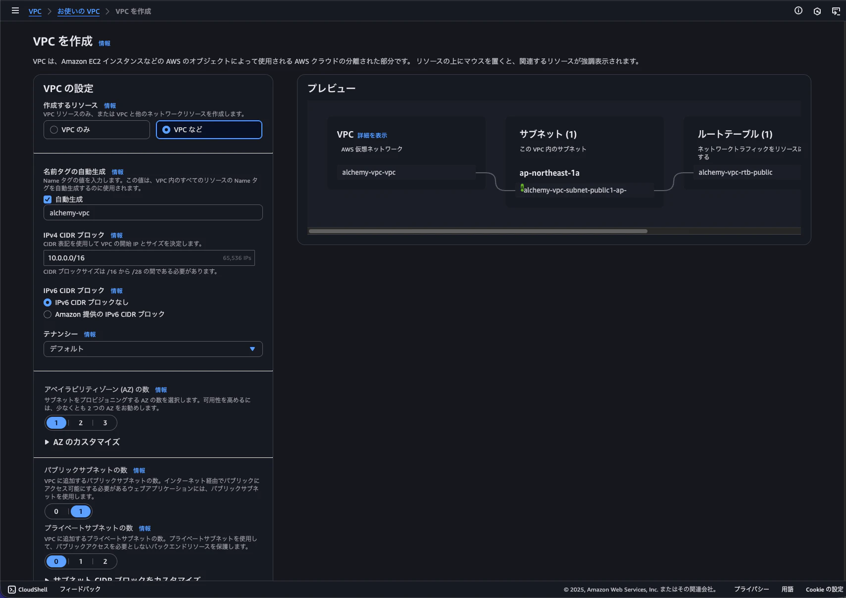Open the hamburger navigation menu
This screenshot has height=598, width=846.
pos(15,10)
